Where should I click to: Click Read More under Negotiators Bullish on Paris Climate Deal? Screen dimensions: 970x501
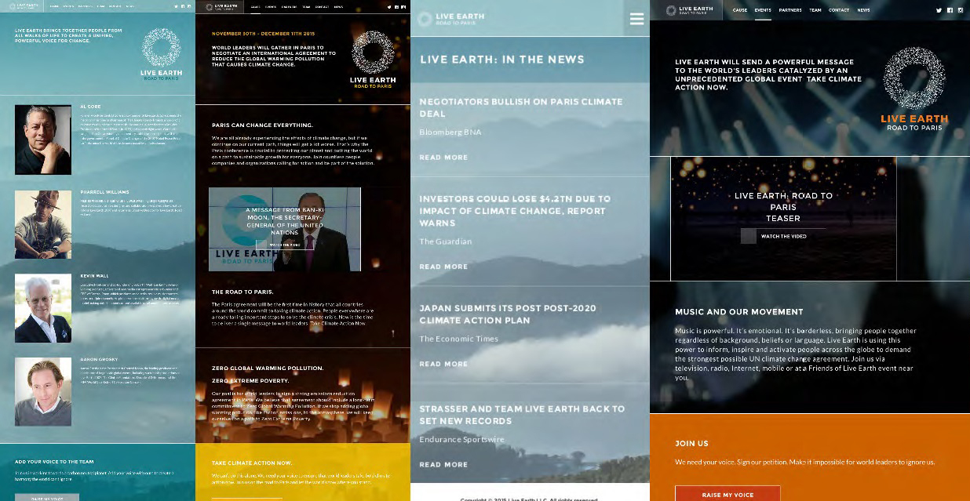pyautogui.click(x=443, y=158)
